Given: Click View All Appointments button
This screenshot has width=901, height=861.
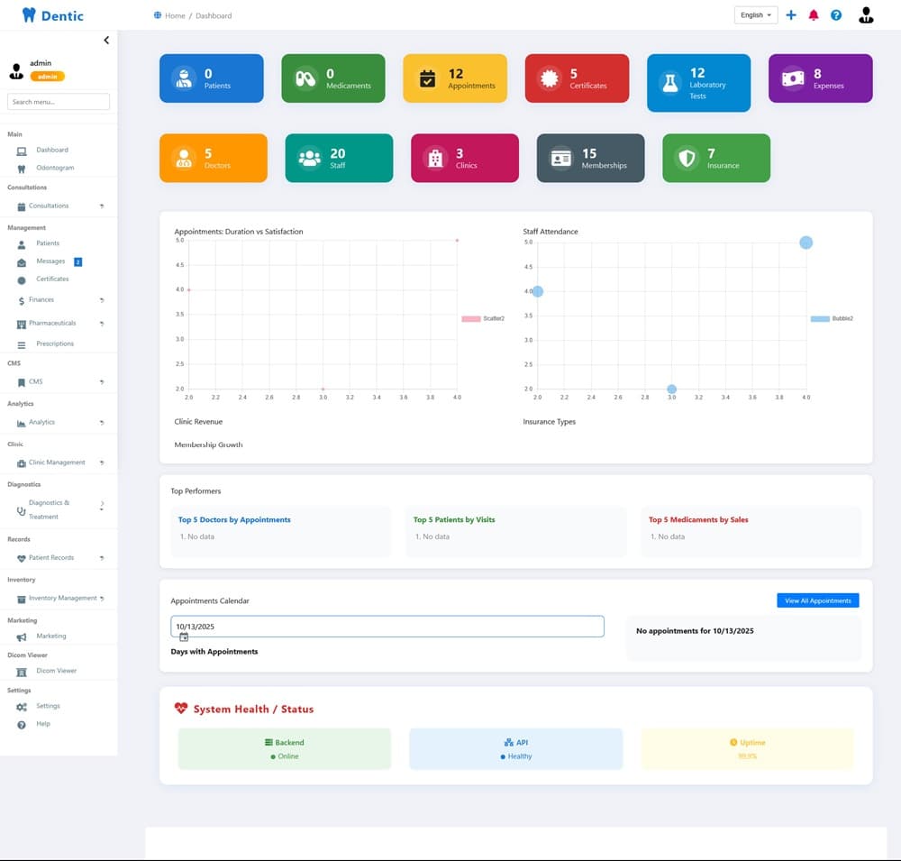Looking at the screenshot, I should (818, 600).
